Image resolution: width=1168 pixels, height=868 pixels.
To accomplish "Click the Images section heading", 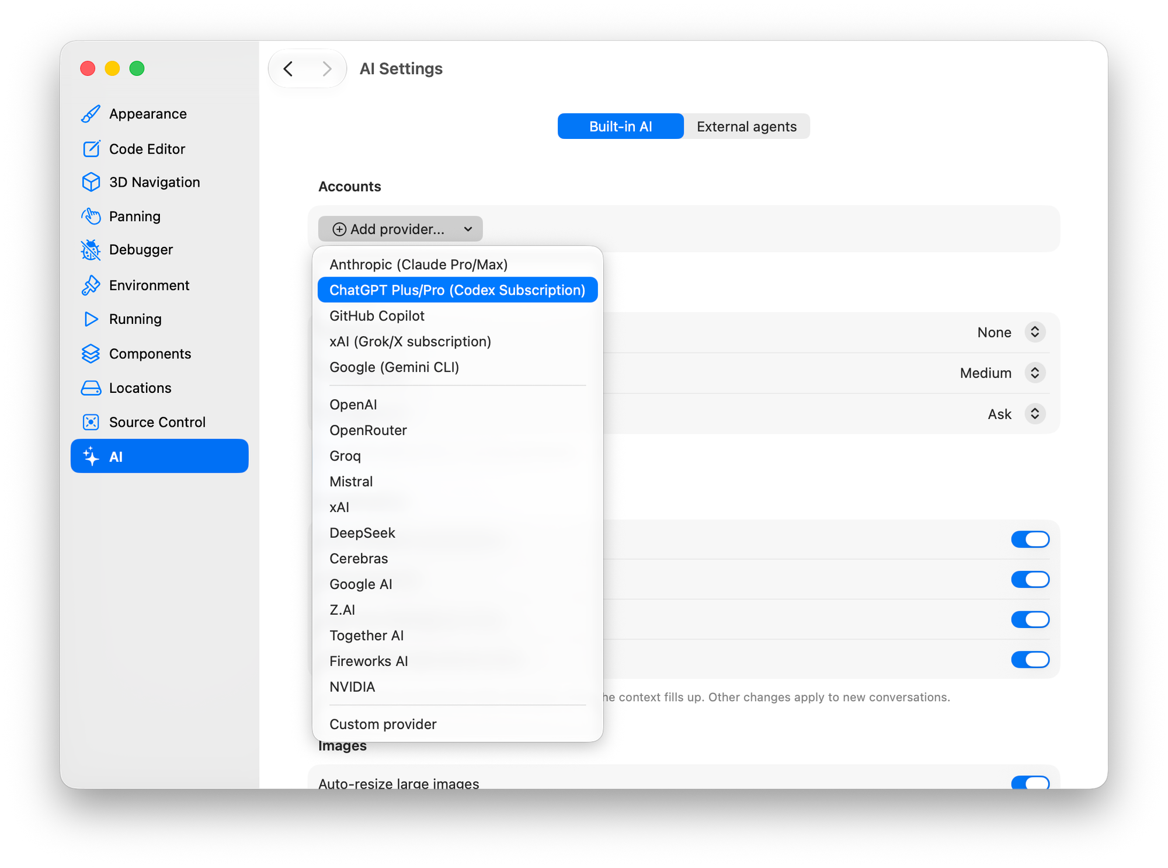I will [343, 747].
